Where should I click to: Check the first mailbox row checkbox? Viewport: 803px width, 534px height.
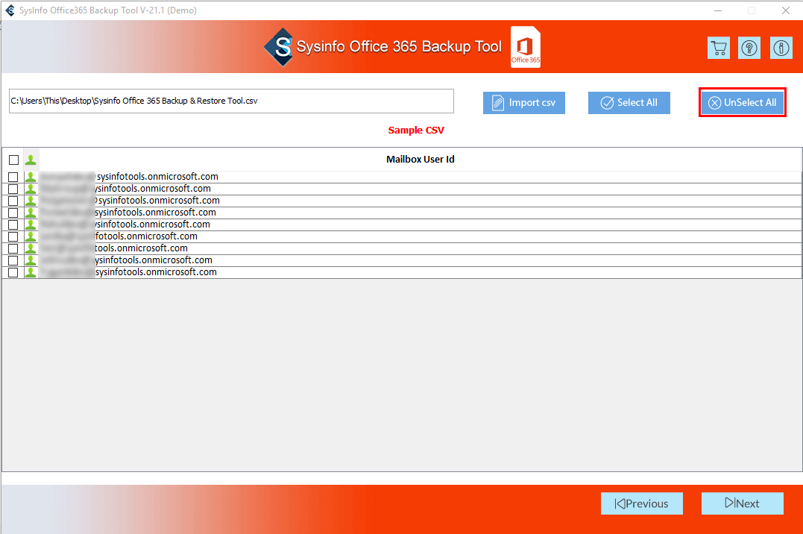(13, 177)
